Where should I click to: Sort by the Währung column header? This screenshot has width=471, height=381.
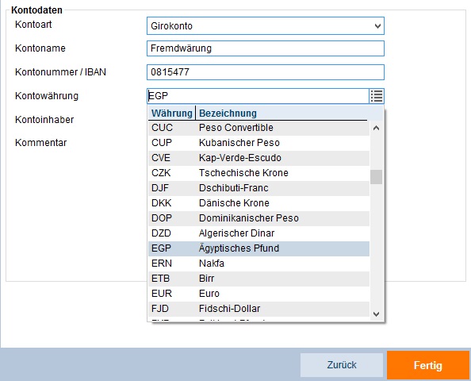172,114
